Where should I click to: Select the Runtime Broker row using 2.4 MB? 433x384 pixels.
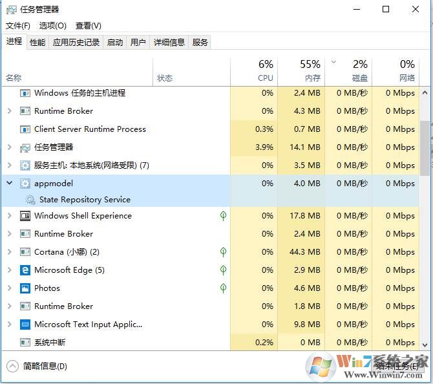point(211,234)
